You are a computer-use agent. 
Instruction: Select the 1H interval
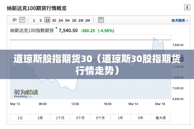pyautogui.click(x=61, y=20)
